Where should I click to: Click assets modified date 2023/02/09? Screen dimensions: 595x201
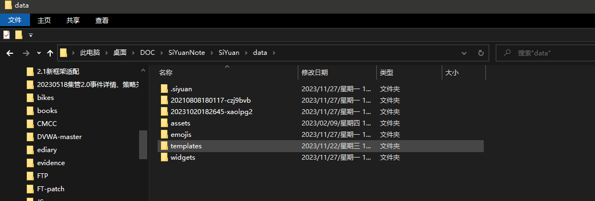(336, 123)
